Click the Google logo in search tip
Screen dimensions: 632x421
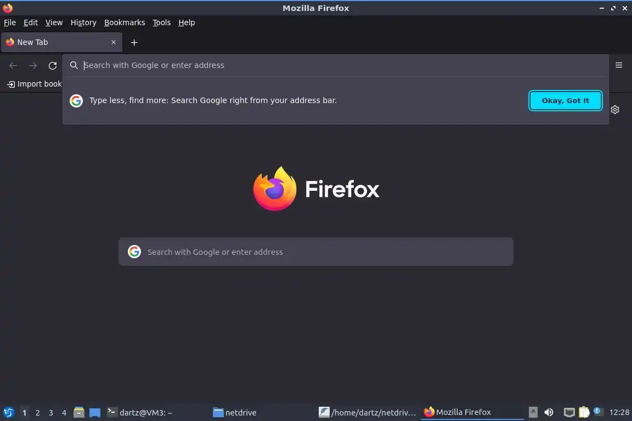76,101
